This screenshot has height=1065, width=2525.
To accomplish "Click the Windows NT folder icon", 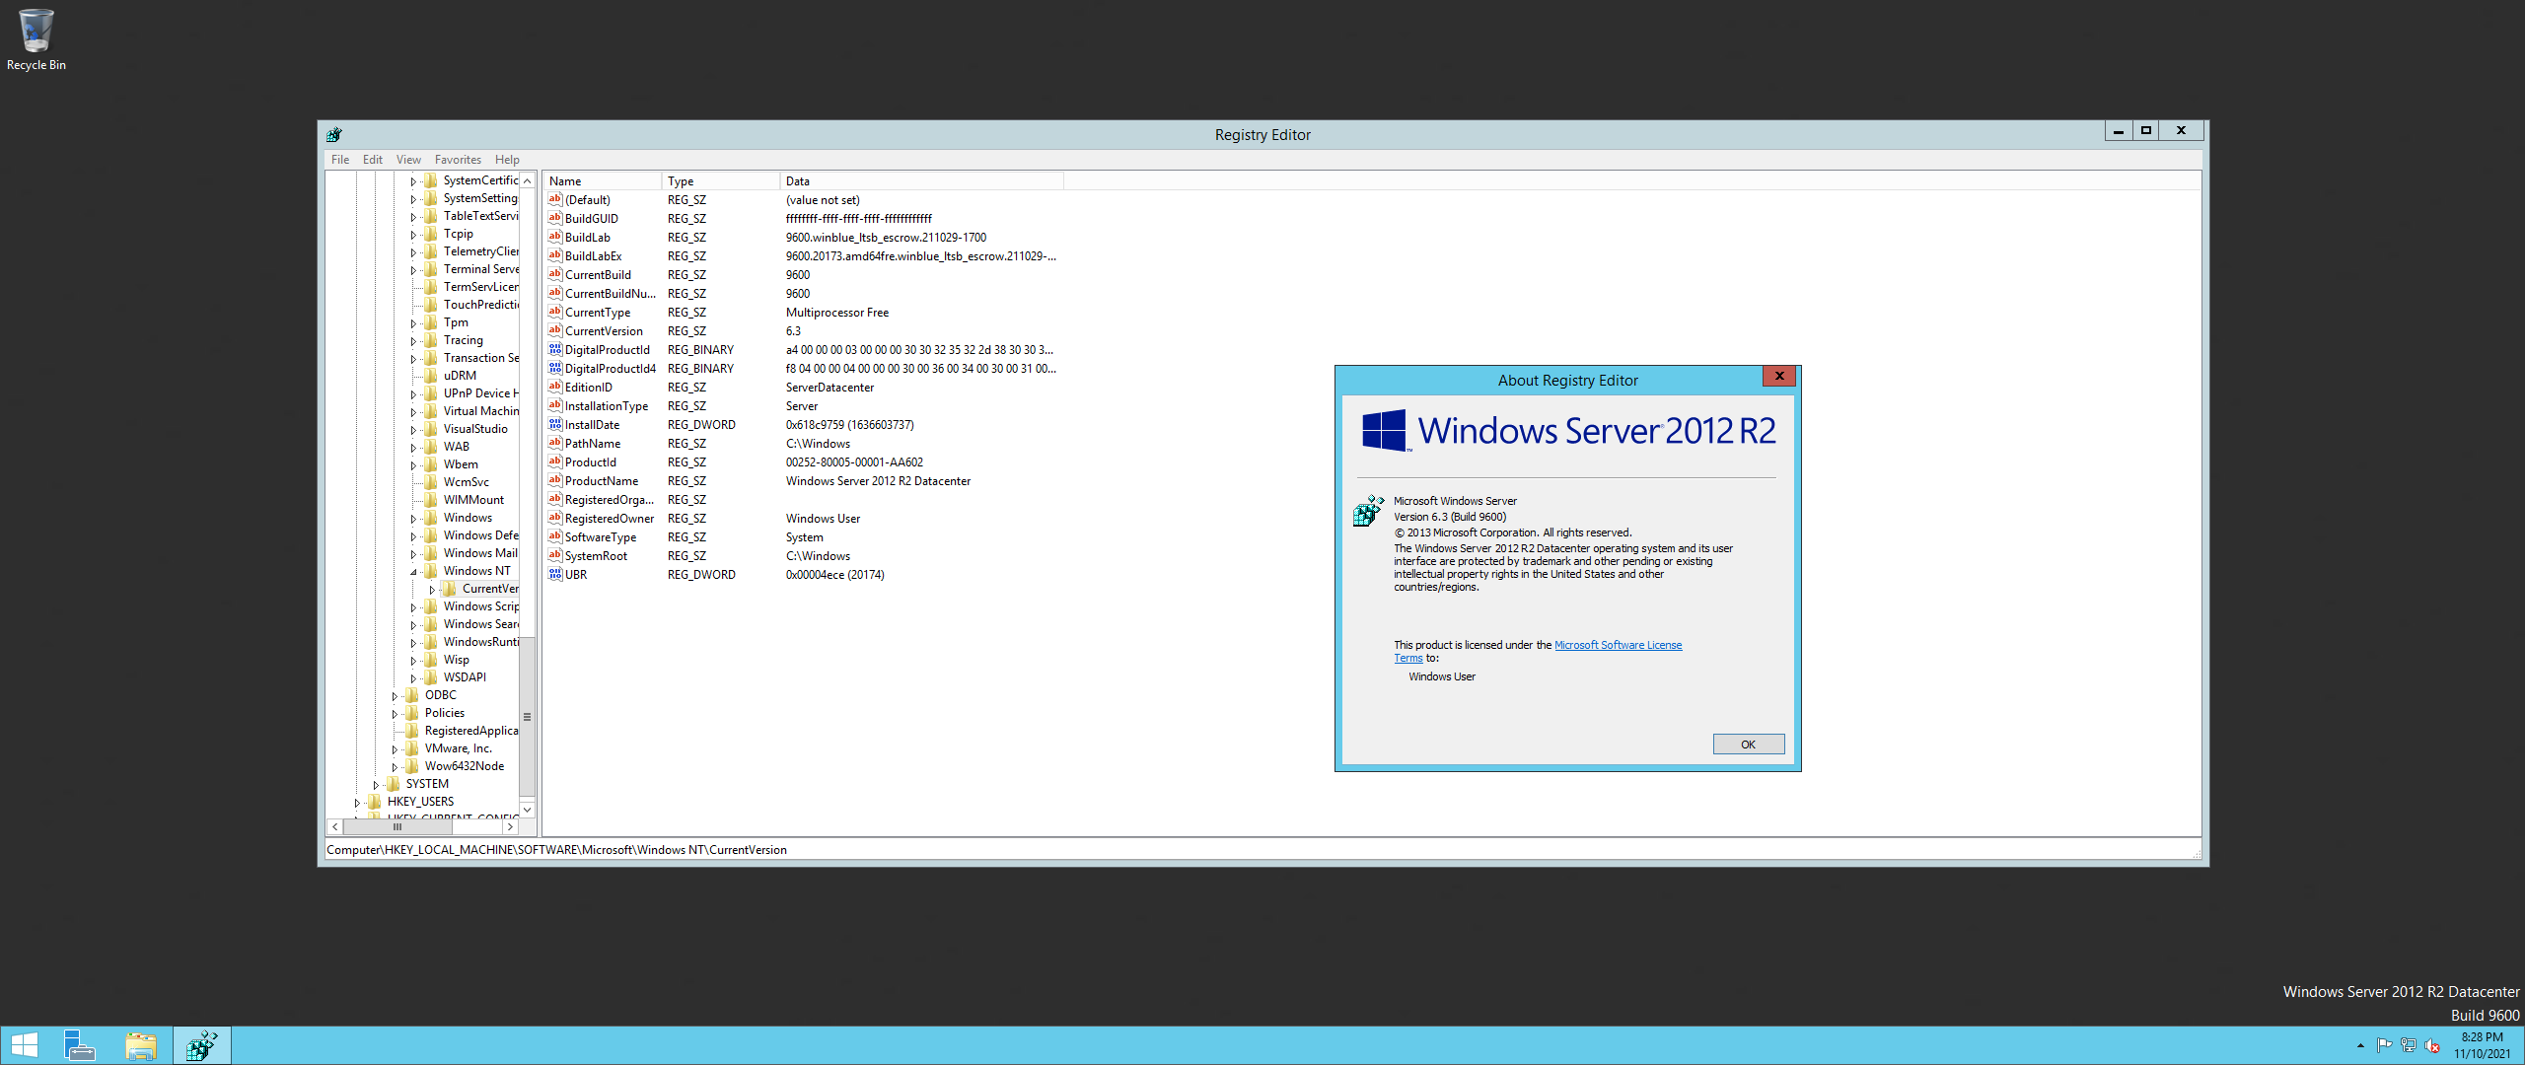I will (431, 571).
